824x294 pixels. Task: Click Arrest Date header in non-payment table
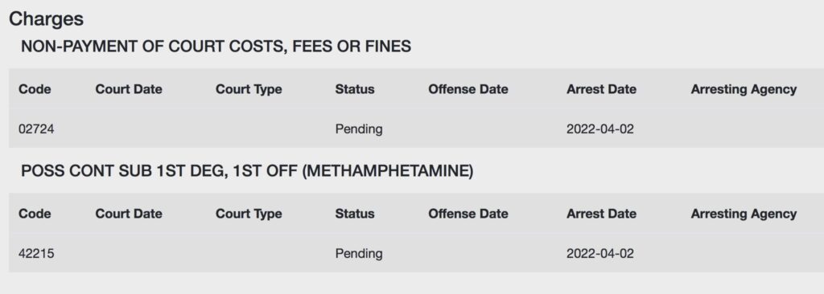601,89
